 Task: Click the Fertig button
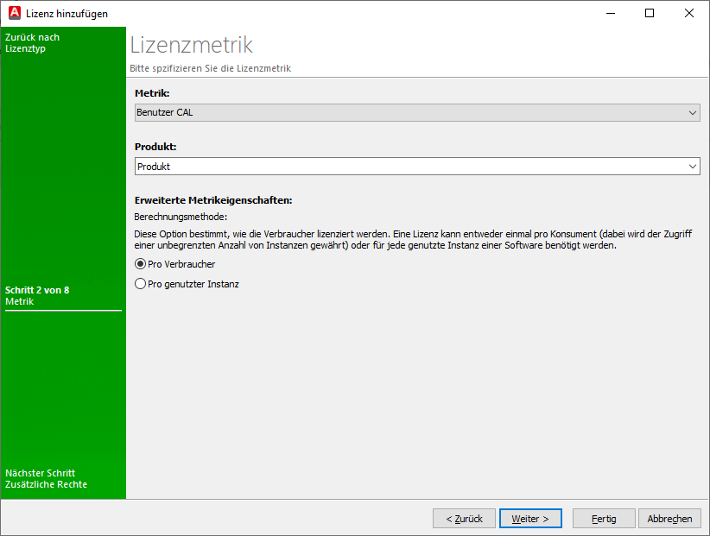603,518
